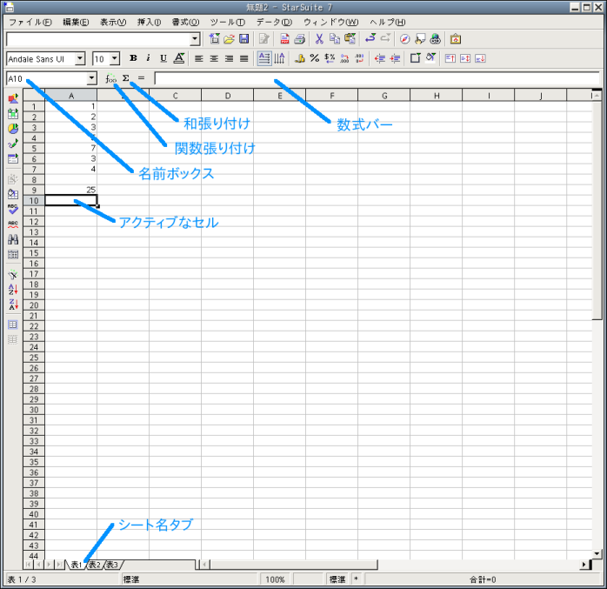The width and height of the screenshot is (607, 589).
Task: Open Find & Replace binoculars icon
Action: (13, 239)
